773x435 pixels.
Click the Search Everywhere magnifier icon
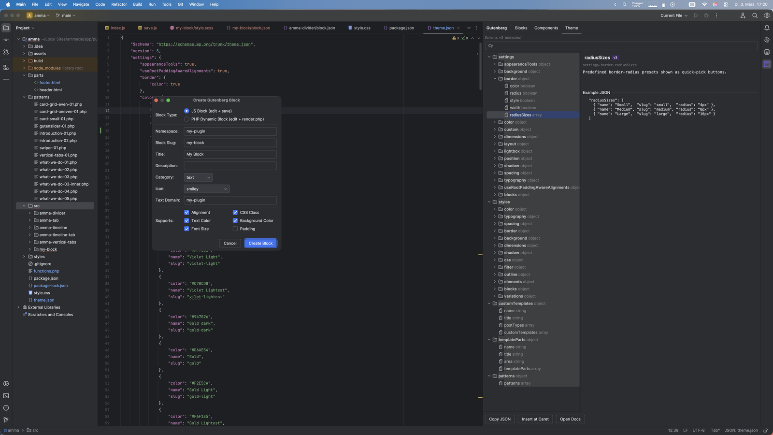(755, 15)
